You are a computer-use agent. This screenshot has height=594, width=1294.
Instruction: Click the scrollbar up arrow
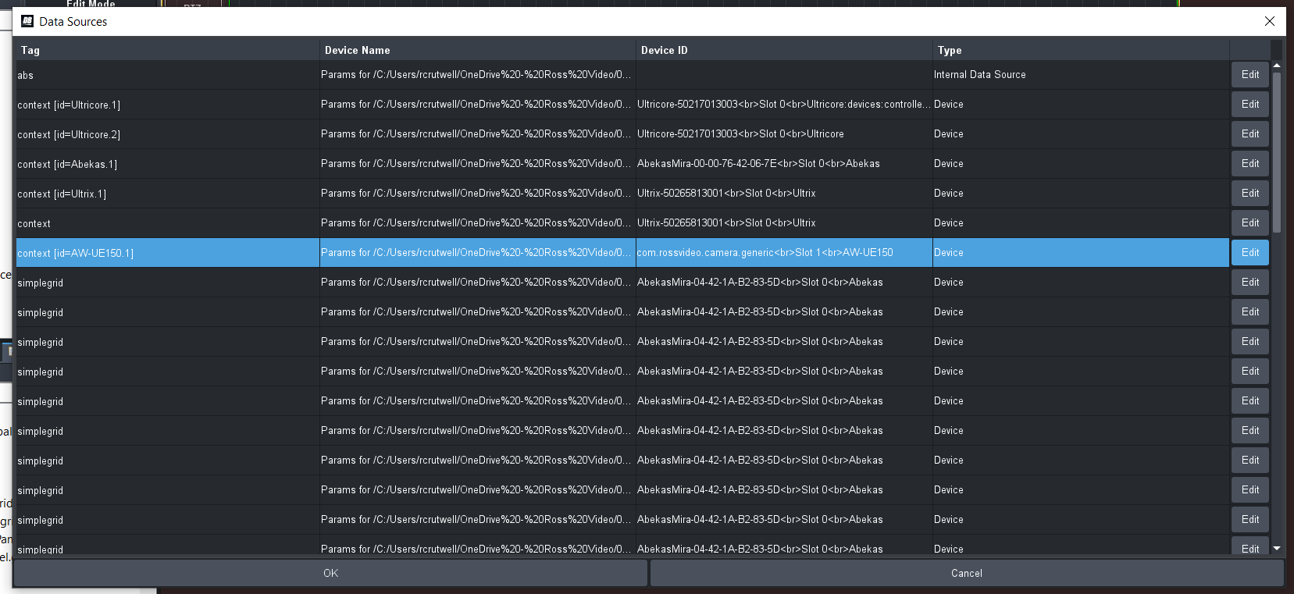[1277, 66]
